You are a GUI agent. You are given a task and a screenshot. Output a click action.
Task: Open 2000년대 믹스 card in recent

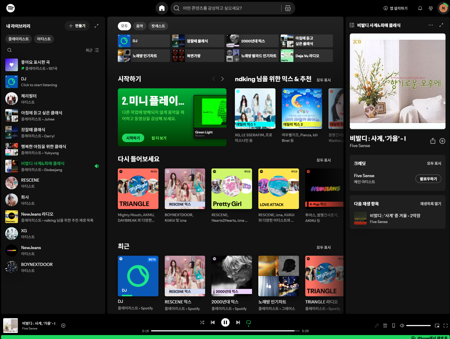(x=232, y=283)
